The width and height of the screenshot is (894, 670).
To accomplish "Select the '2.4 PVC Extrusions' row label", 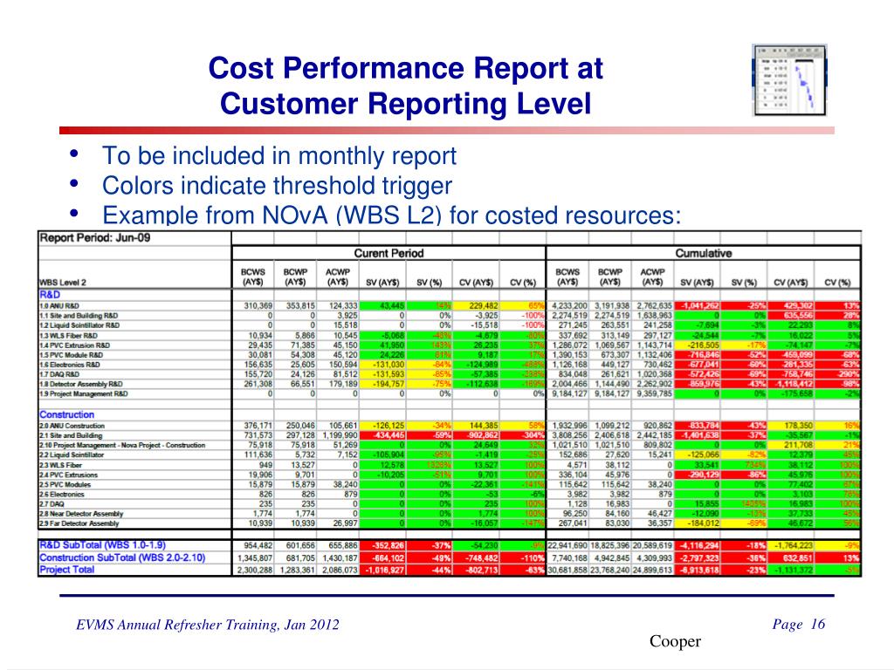I will 68,475.
